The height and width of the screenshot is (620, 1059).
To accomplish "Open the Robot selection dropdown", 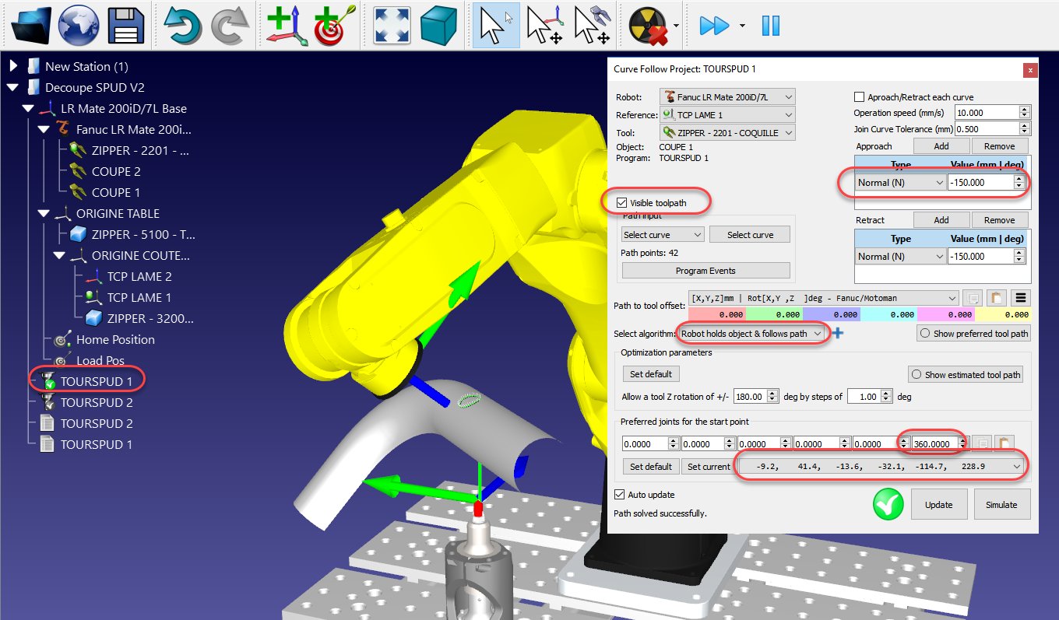I will tap(727, 97).
